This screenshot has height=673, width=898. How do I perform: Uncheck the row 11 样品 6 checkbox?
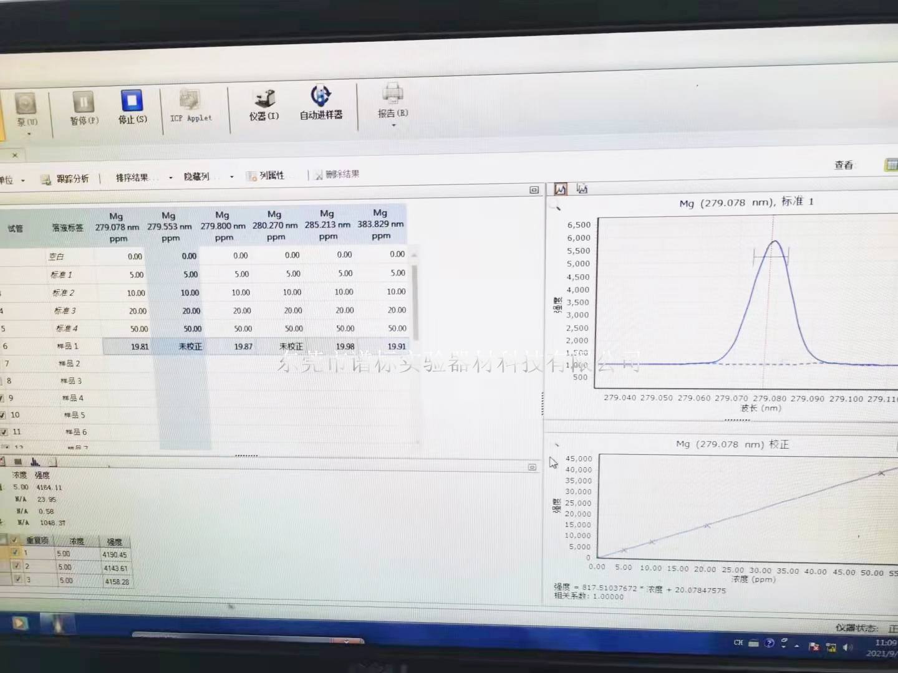point(4,432)
